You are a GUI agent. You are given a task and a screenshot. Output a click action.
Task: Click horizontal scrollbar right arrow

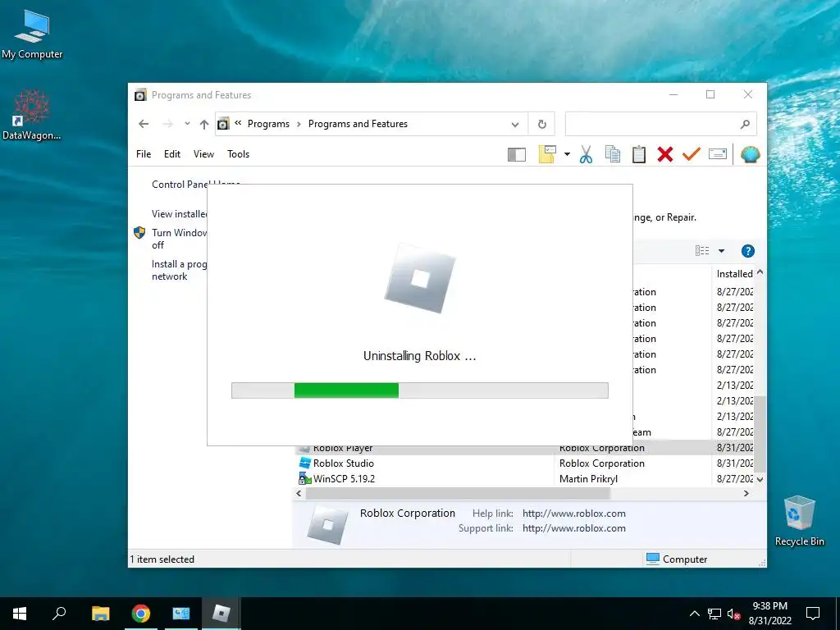coord(746,493)
